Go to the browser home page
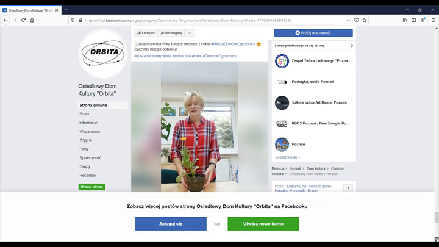Viewport: 439px width, 247px height. 32,20
